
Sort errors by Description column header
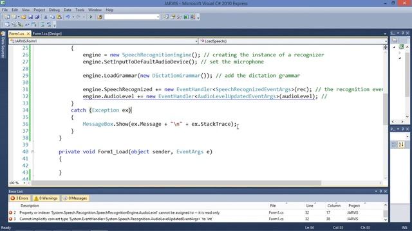coord(30,206)
